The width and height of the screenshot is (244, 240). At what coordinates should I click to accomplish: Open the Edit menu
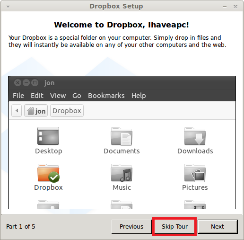pyautogui.click(x=37, y=96)
